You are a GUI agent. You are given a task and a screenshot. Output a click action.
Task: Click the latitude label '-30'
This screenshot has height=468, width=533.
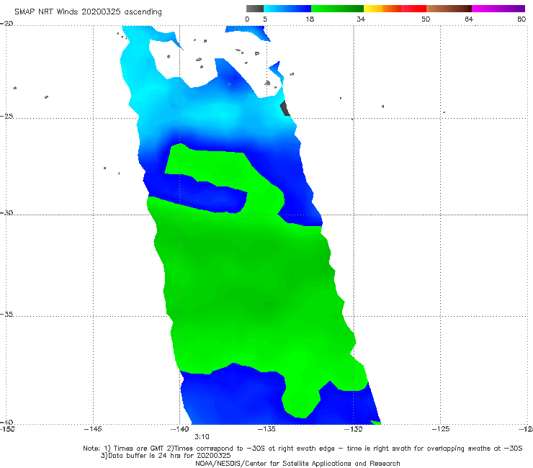[6, 212]
